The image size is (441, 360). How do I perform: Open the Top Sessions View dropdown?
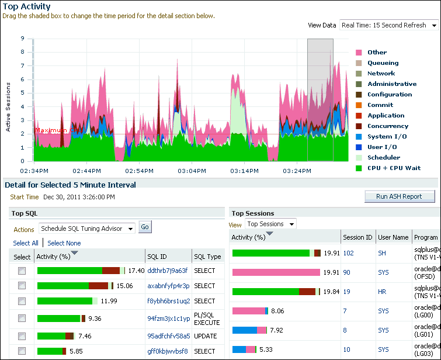(x=270, y=224)
